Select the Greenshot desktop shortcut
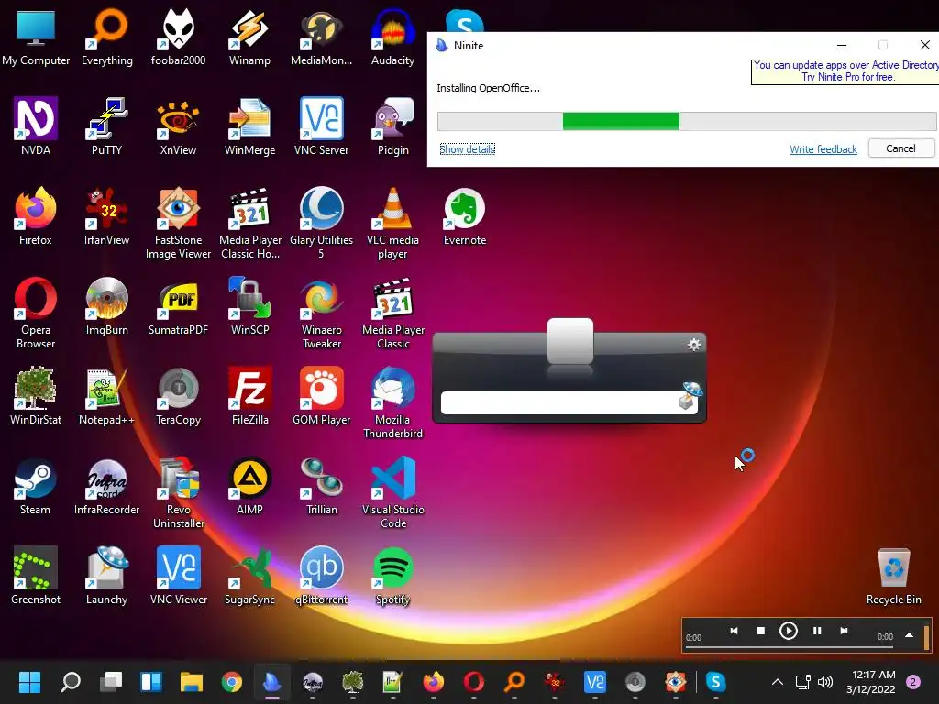939x704 pixels. [36, 576]
